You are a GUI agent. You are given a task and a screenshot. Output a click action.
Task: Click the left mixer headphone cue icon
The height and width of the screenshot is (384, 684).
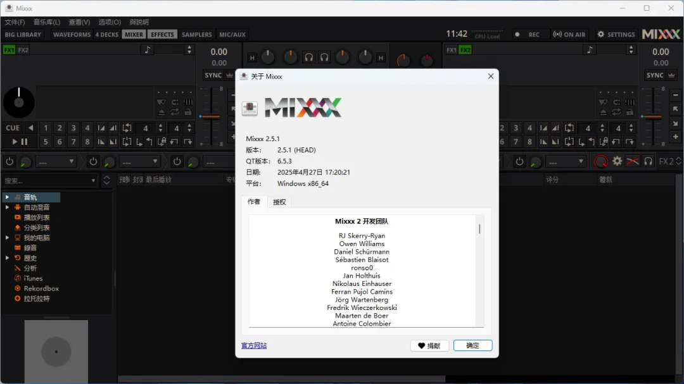point(308,58)
